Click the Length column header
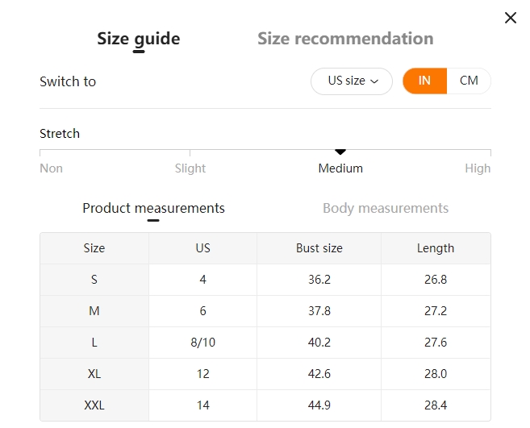The height and width of the screenshot is (428, 530). tap(436, 248)
